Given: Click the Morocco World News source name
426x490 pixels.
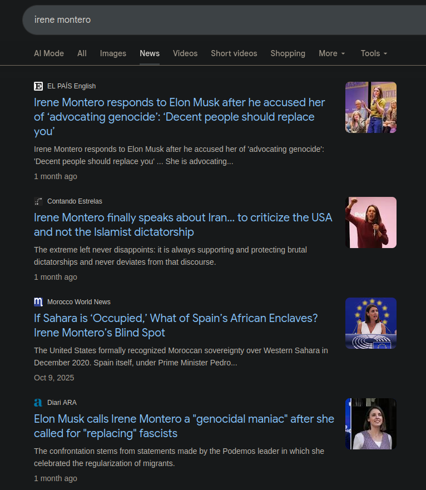Looking at the screenshot, I should tap(79, 302).
